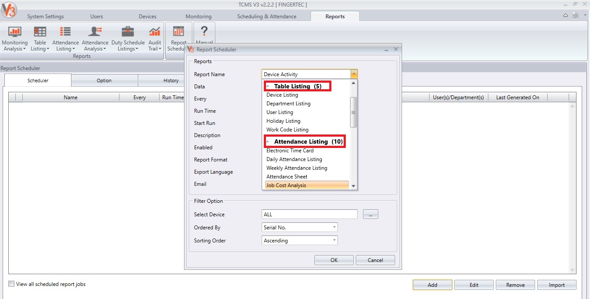Toggle the Report Name dropdown arrow
Image resolution: width=590 pixels, height=299 pixels.
pyautogui.click(x=354, y=74)
